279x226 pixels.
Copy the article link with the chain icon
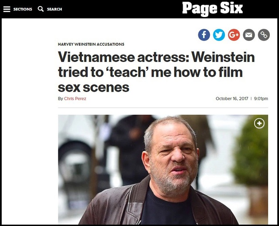pyautogui.click(x=264, y=35)
